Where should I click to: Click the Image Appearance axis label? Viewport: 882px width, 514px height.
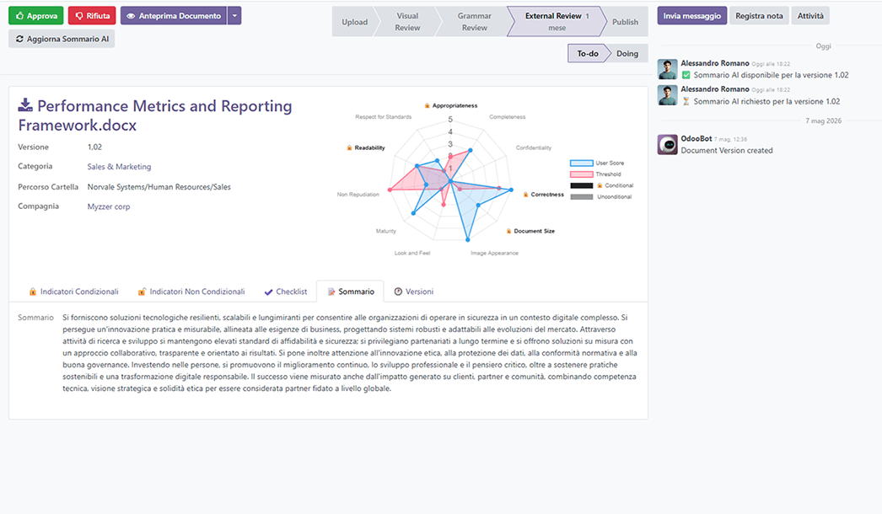pyautogui.click(x=494, y=253)
